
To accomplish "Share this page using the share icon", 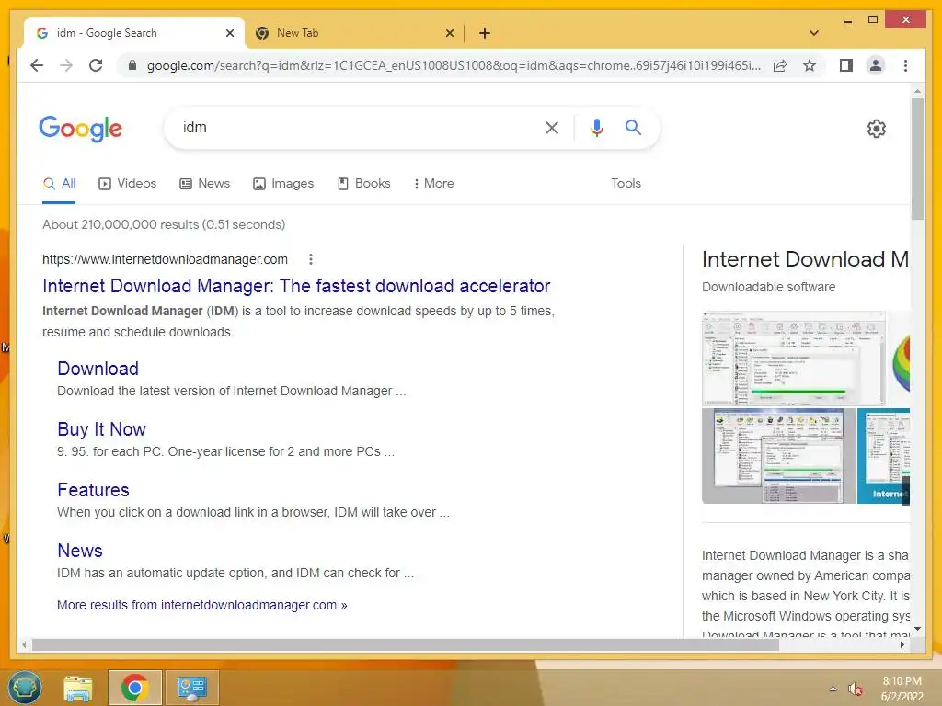I will [x=780, y=65].
